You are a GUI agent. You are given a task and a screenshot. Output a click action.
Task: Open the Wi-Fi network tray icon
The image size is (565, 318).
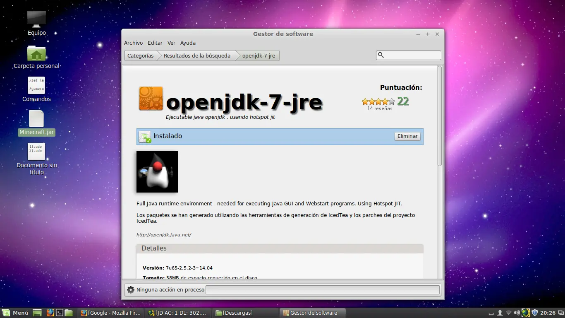pos(509,313)
